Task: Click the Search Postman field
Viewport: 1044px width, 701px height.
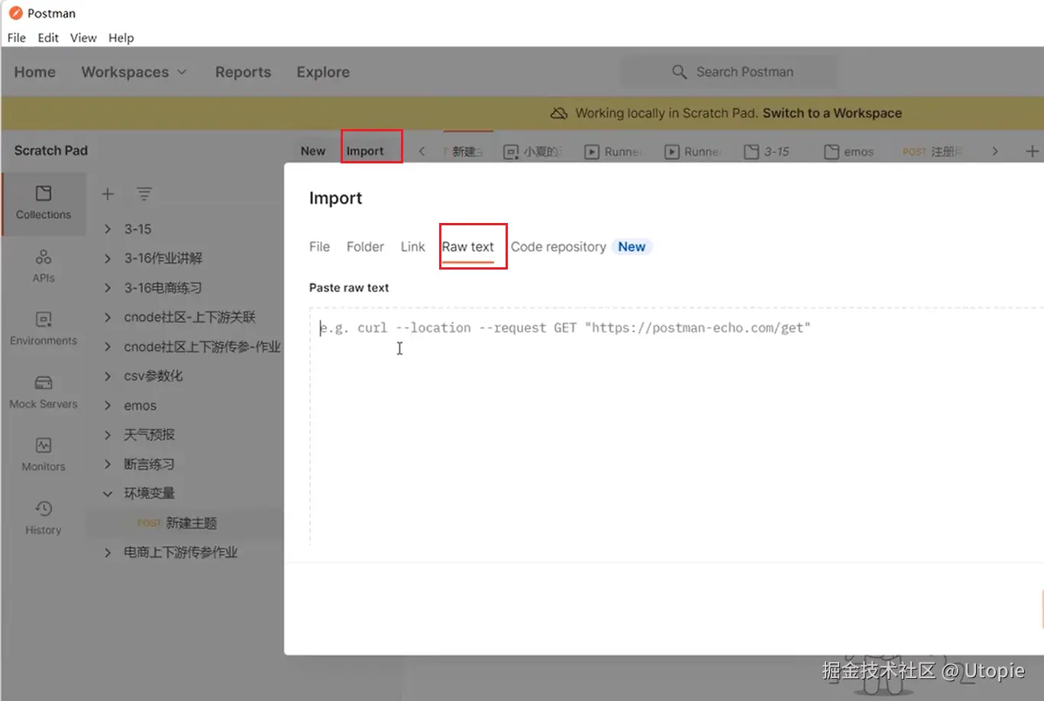Action: click(729, 72)
